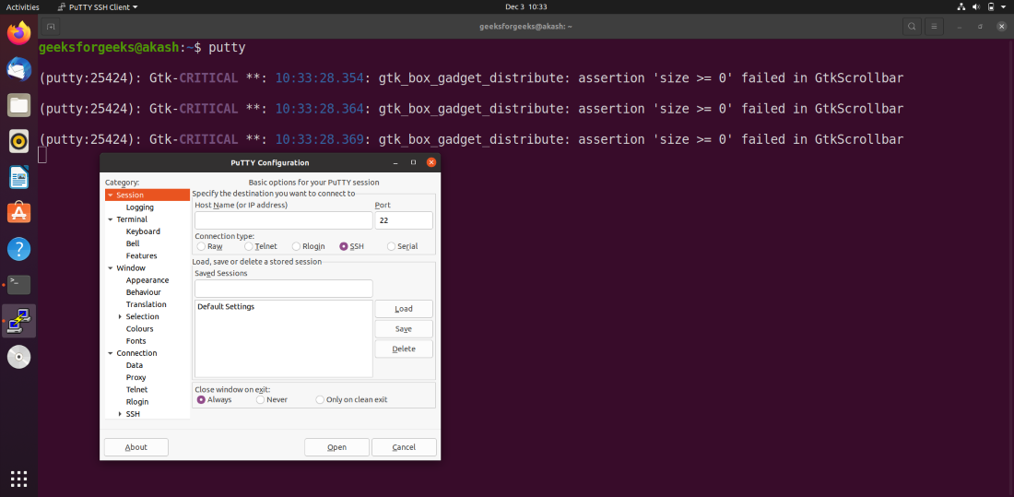Click the Port field showing 22
This screenshot has height=497, width=1014.
pos(404,220)
